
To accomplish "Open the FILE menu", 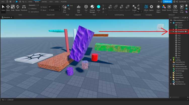I will pyautogui.click(x=3, y=2).
